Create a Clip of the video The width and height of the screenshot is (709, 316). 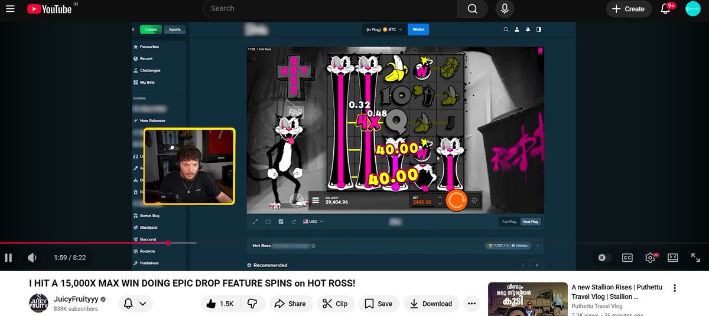(335, 304)
